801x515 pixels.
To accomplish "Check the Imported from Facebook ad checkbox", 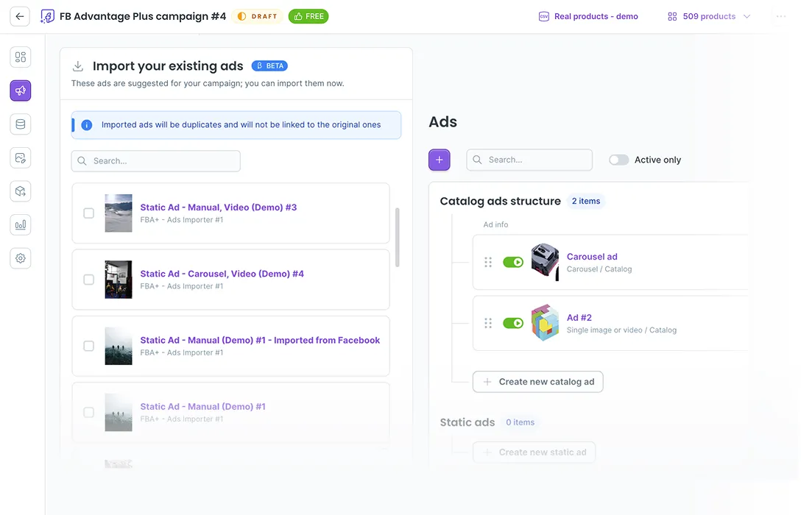I will [x=89, y=346].
